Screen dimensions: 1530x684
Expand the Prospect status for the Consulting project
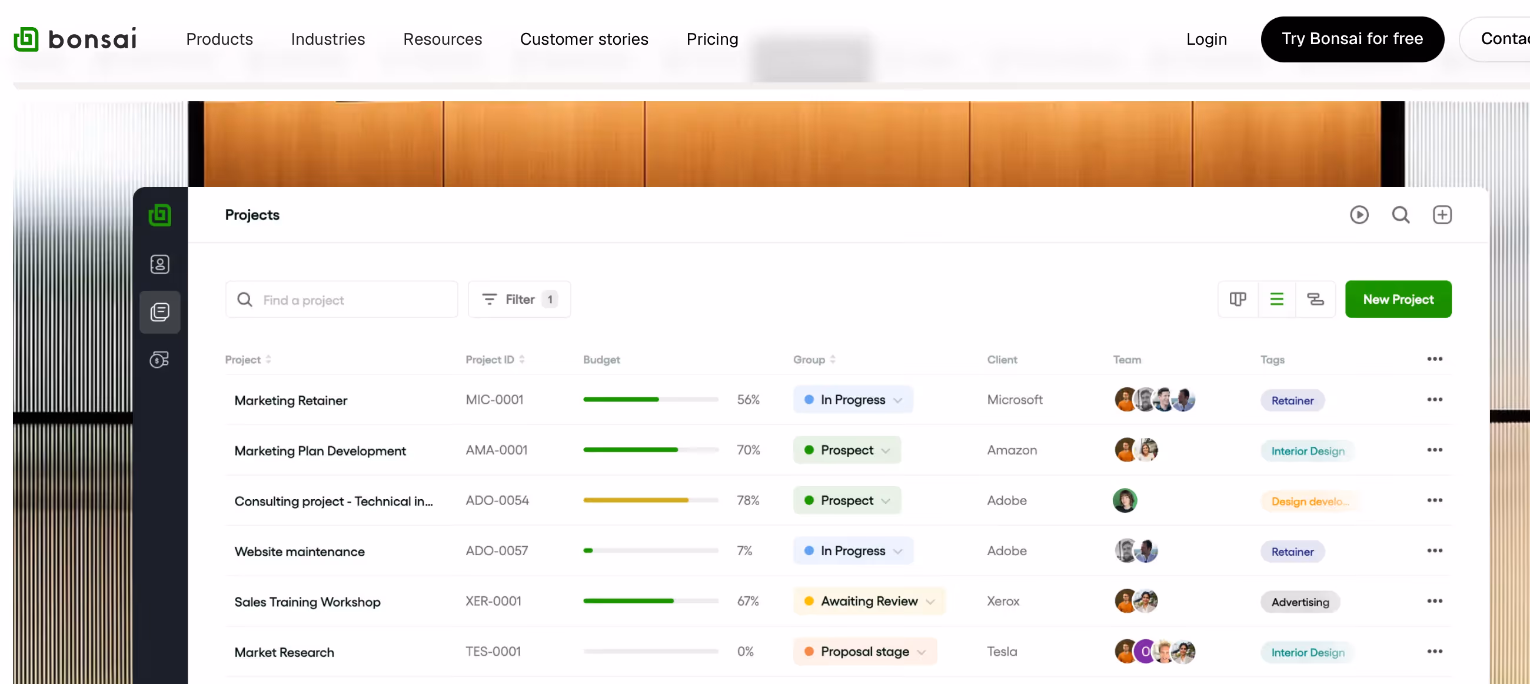(x=847, y=500)
